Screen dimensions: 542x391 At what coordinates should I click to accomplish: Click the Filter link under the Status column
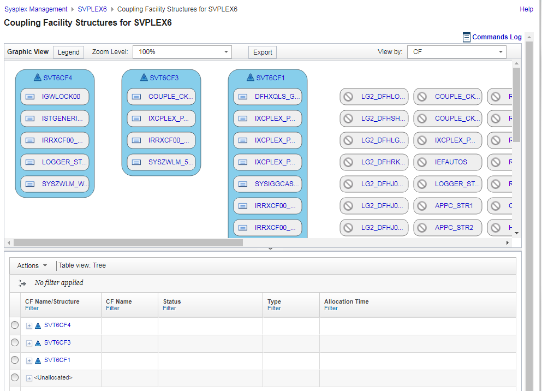tap(169, 308)
